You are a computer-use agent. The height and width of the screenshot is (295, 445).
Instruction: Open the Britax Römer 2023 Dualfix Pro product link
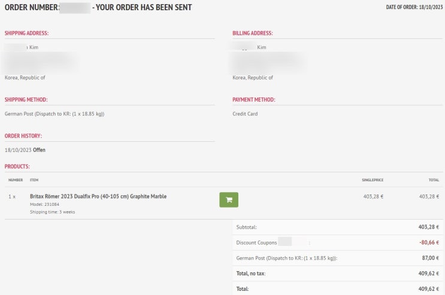pos(98,196)
